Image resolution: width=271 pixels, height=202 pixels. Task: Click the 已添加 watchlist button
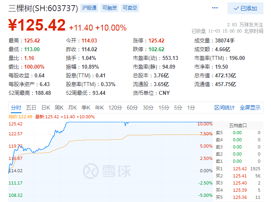click(245, 8)
